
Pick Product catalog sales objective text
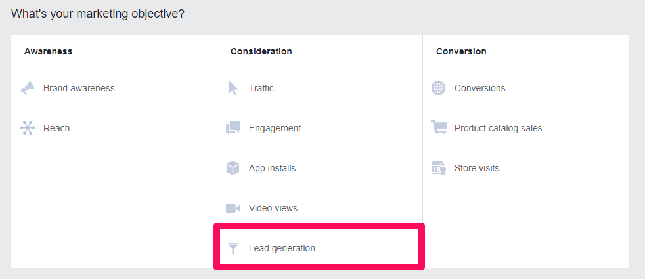[498, 128]
